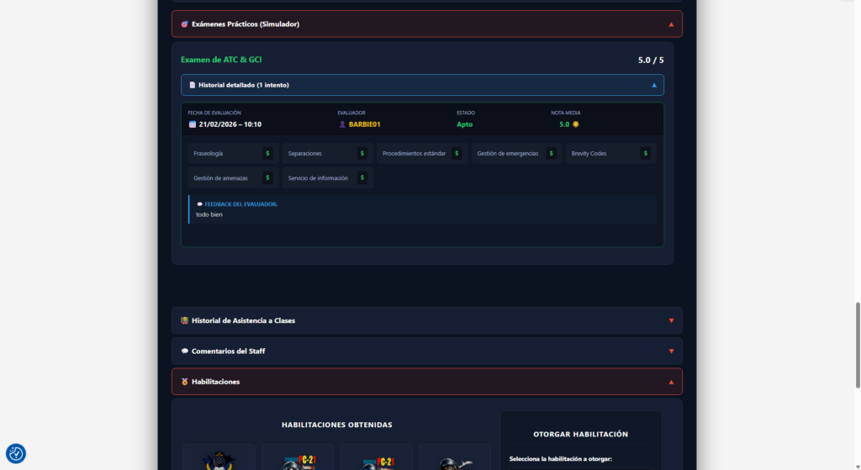
Task: Select the Fraseología score tile
Action: point(231,154)
